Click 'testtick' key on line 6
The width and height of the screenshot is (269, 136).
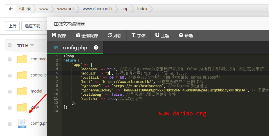tap(90, 77)
